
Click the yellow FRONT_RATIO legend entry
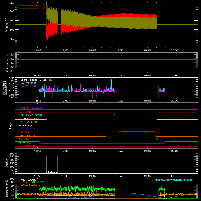[x=29, y=180]
